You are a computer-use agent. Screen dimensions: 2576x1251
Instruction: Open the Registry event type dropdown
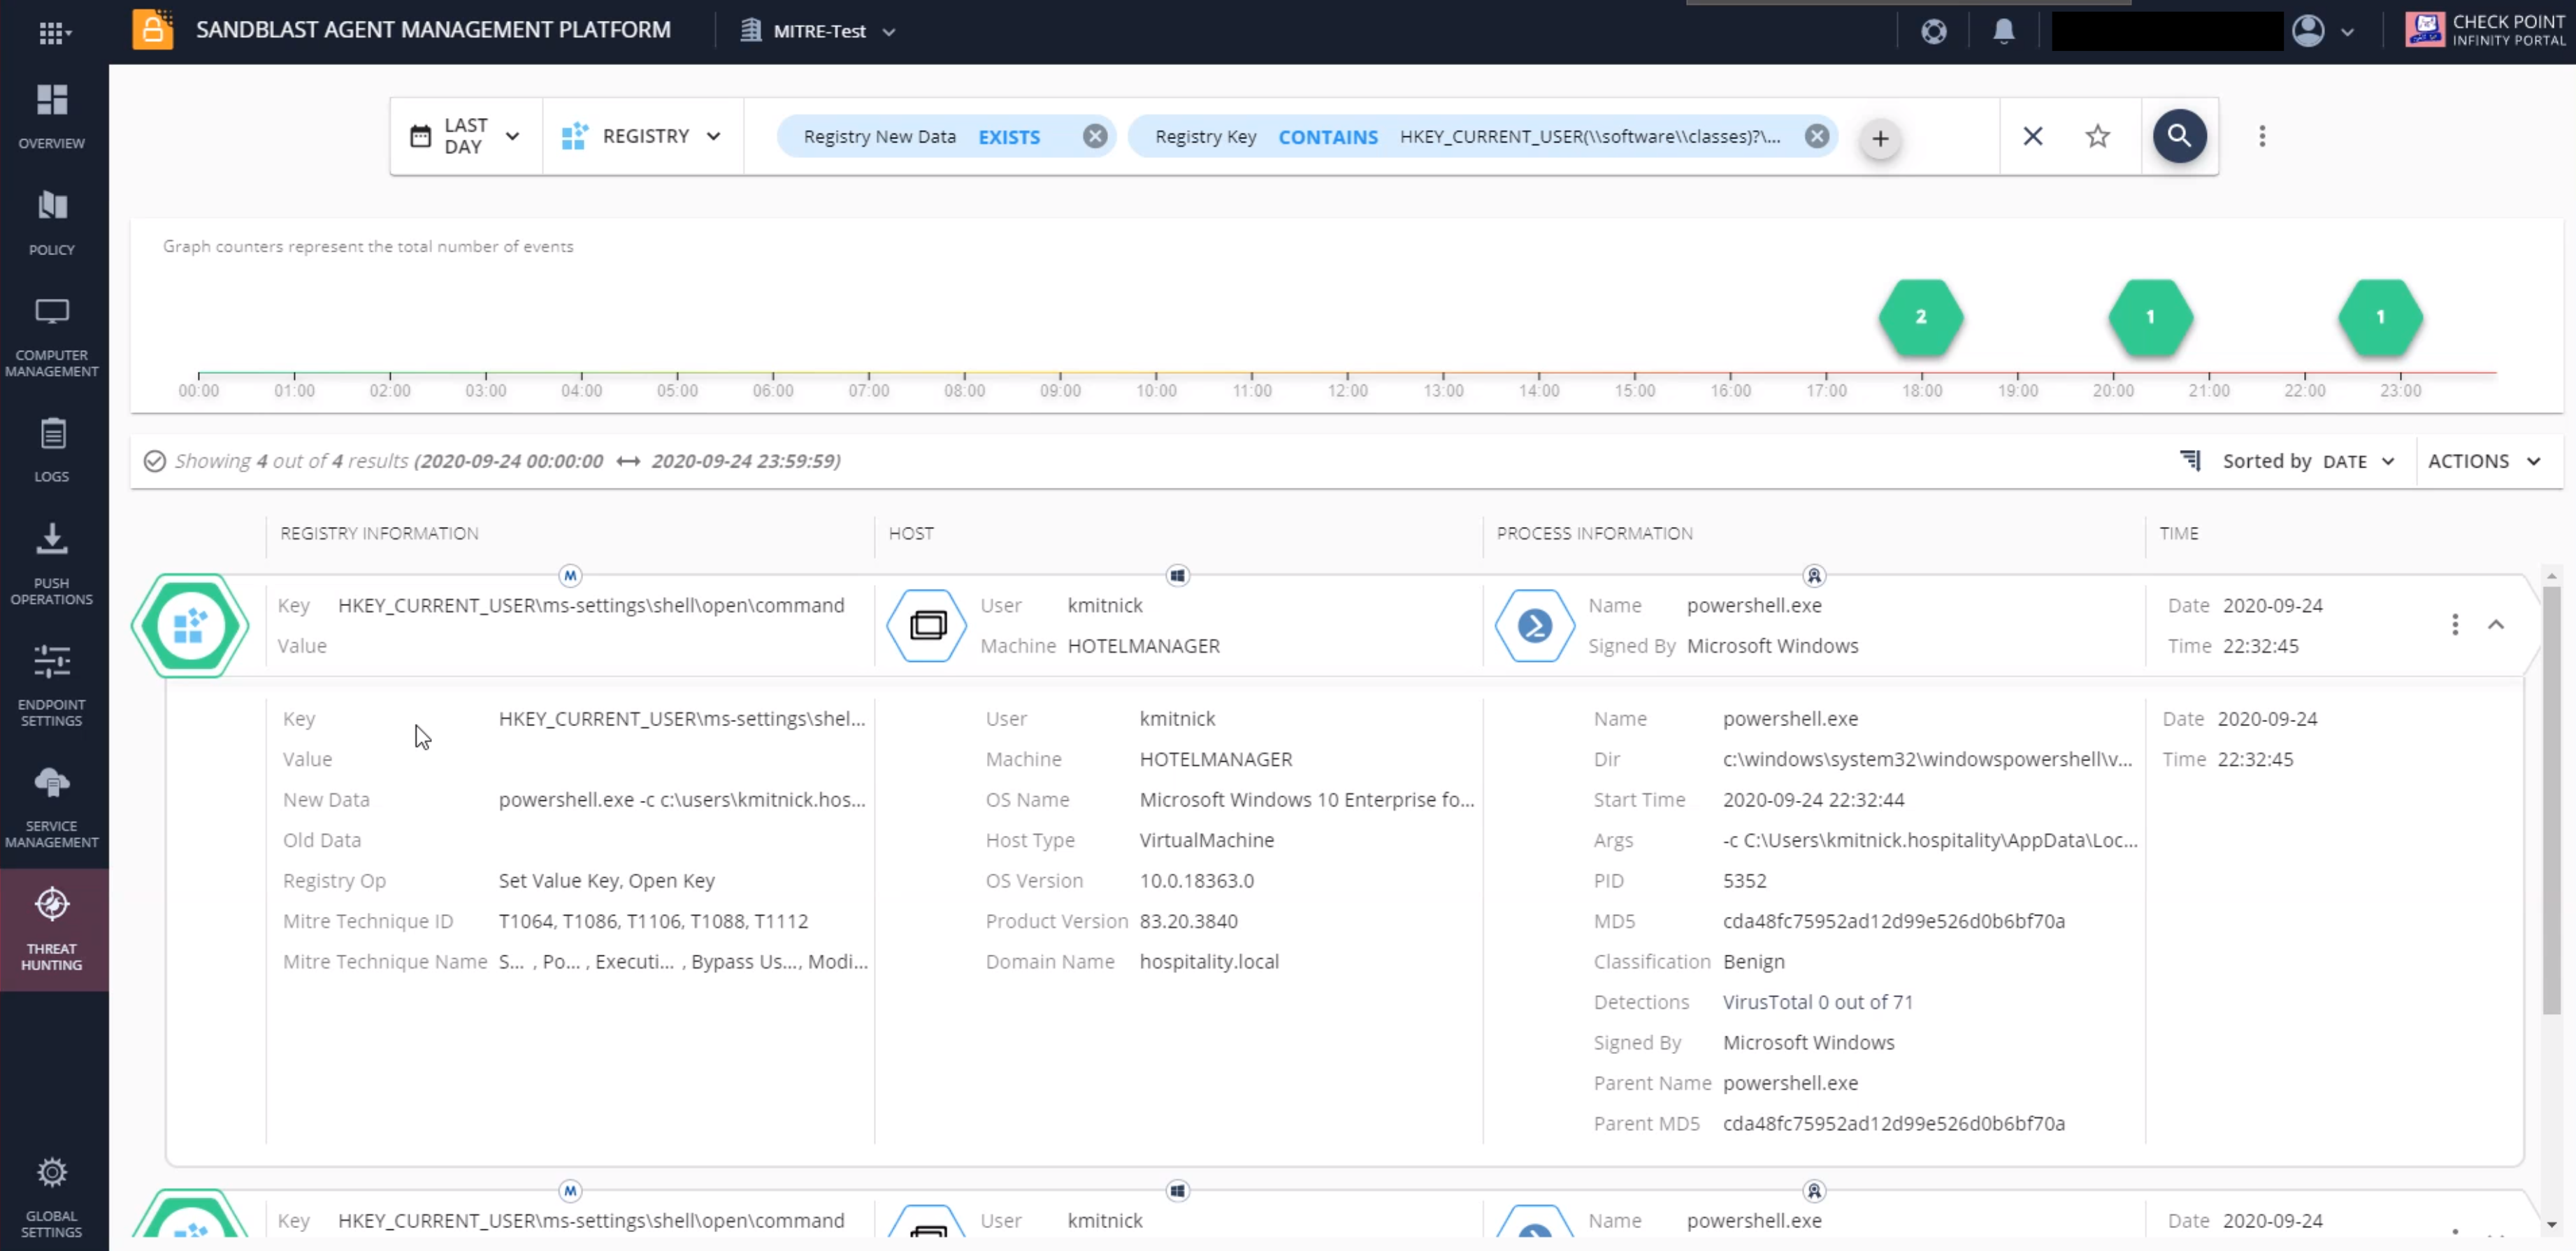[642, 136]
